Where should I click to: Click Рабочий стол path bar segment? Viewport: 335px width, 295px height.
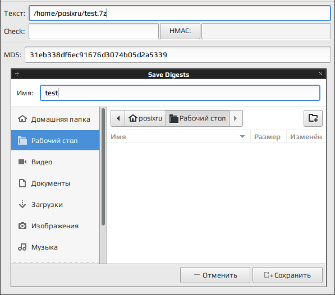(198, 118)
